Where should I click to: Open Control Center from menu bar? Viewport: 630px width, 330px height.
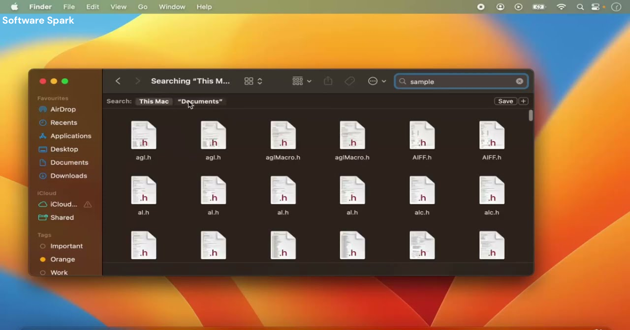click(x=596, y=7)
